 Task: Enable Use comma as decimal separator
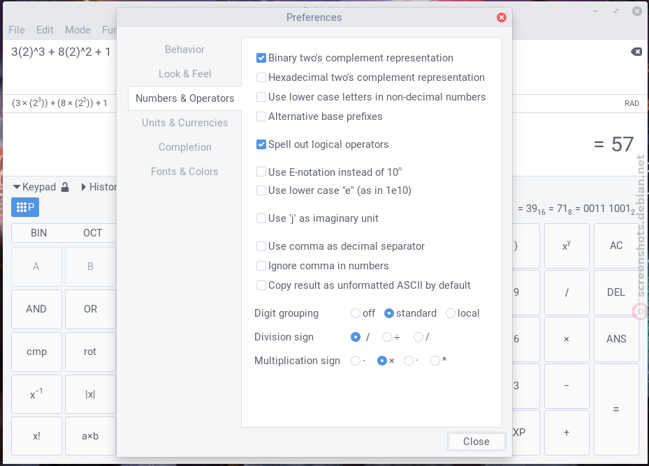[261, 246]
